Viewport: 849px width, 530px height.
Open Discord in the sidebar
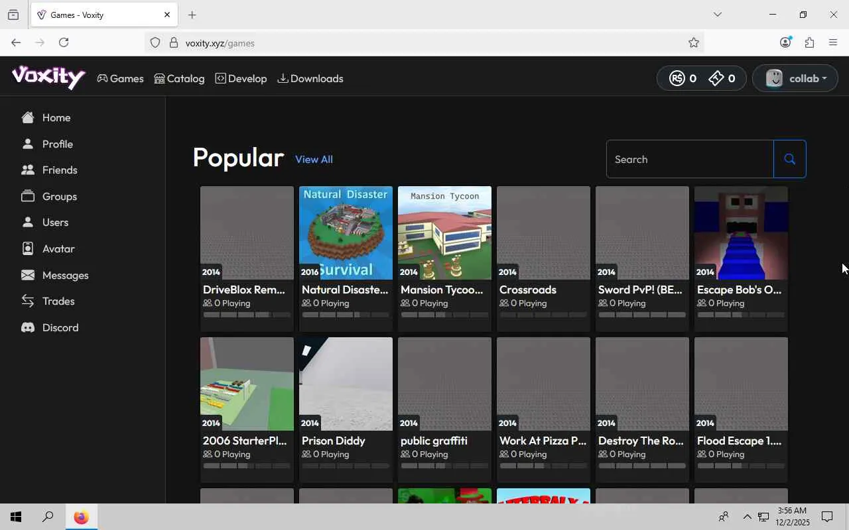coord(50,328)
